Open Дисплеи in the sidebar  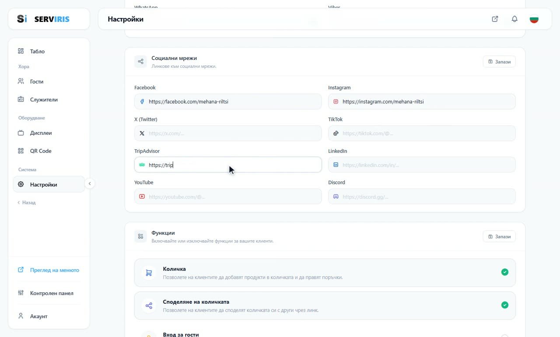coord(49,133)
